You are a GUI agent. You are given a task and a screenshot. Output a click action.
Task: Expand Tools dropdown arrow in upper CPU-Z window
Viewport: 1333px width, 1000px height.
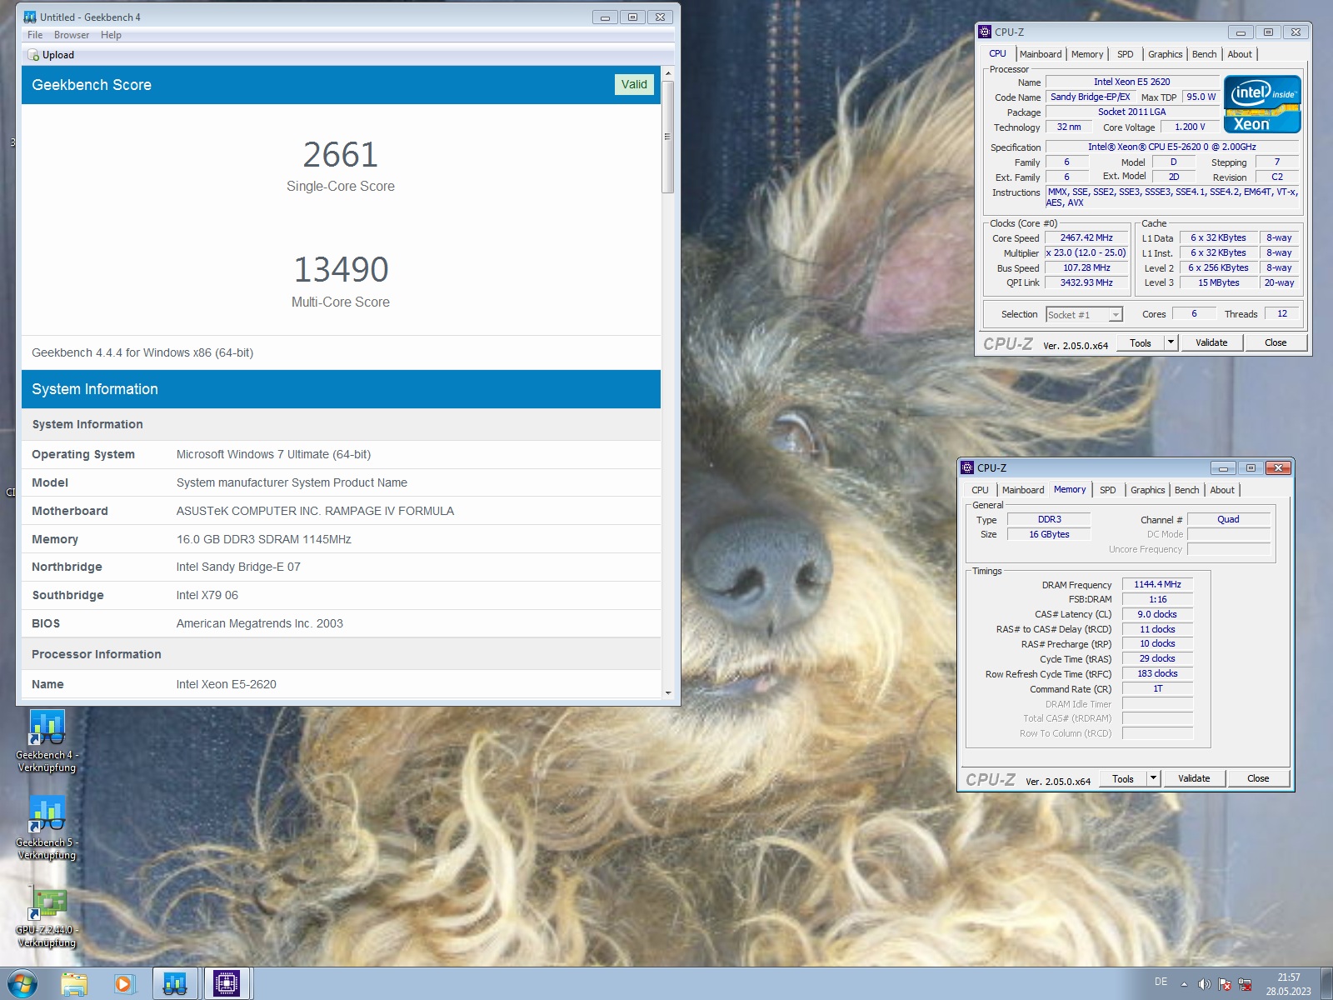[1171, 342]
